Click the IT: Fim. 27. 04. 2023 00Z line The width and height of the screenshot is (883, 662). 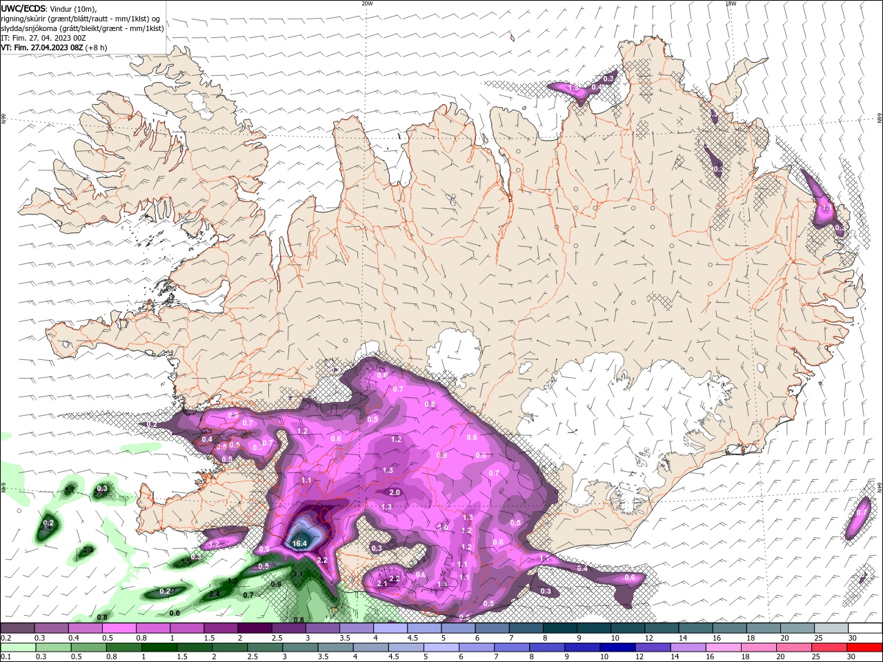[x=43, y=38]
